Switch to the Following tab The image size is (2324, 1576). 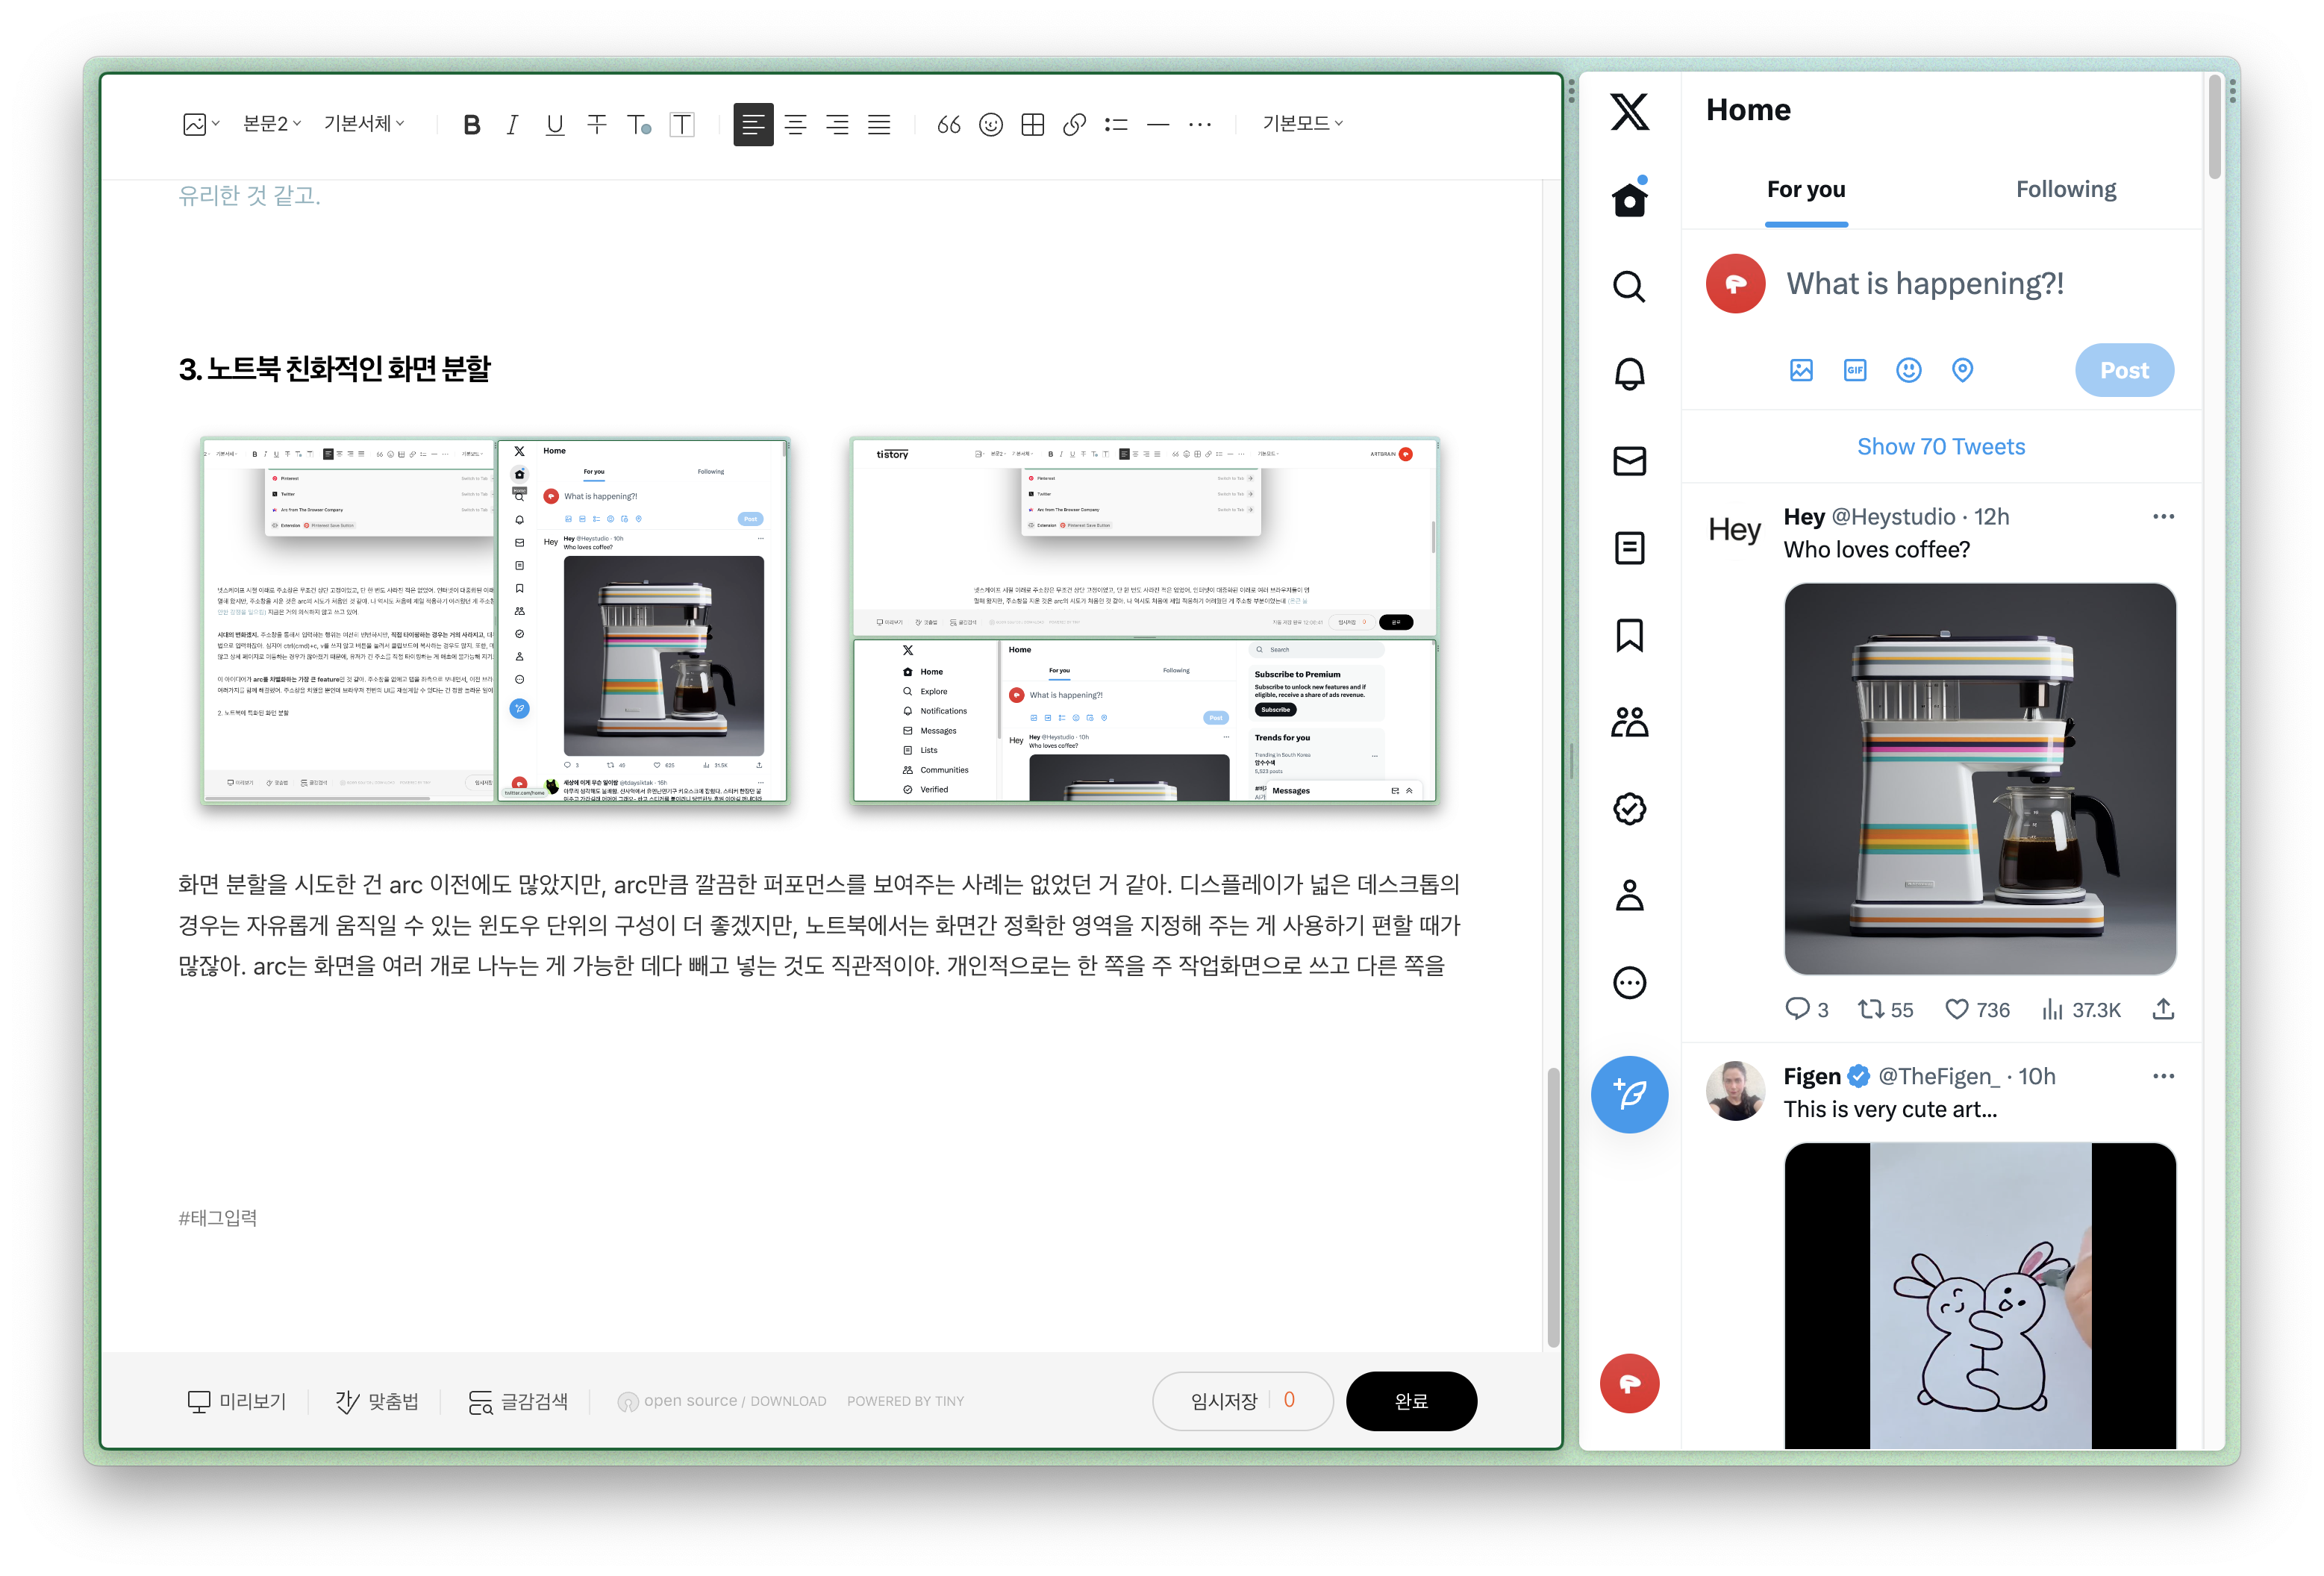click(2065, 190)
